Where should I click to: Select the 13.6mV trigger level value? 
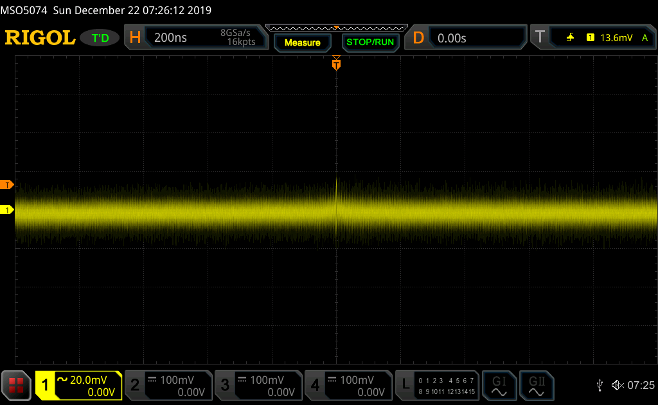pyautogui.click(x=616, y=38)
